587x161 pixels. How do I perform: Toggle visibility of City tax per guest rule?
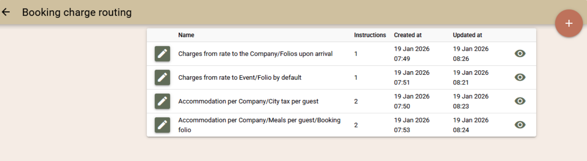point(520,101)
